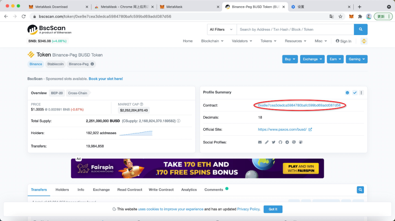Open the tab search dropdown arrow in Chrome
Viewport: 395px width, 221px height.
click(x=389, y=7)
